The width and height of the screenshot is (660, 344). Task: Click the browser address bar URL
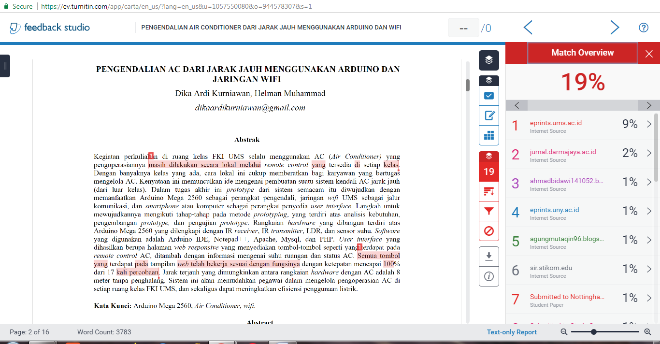pyautogui.click(x=176, y=7)
